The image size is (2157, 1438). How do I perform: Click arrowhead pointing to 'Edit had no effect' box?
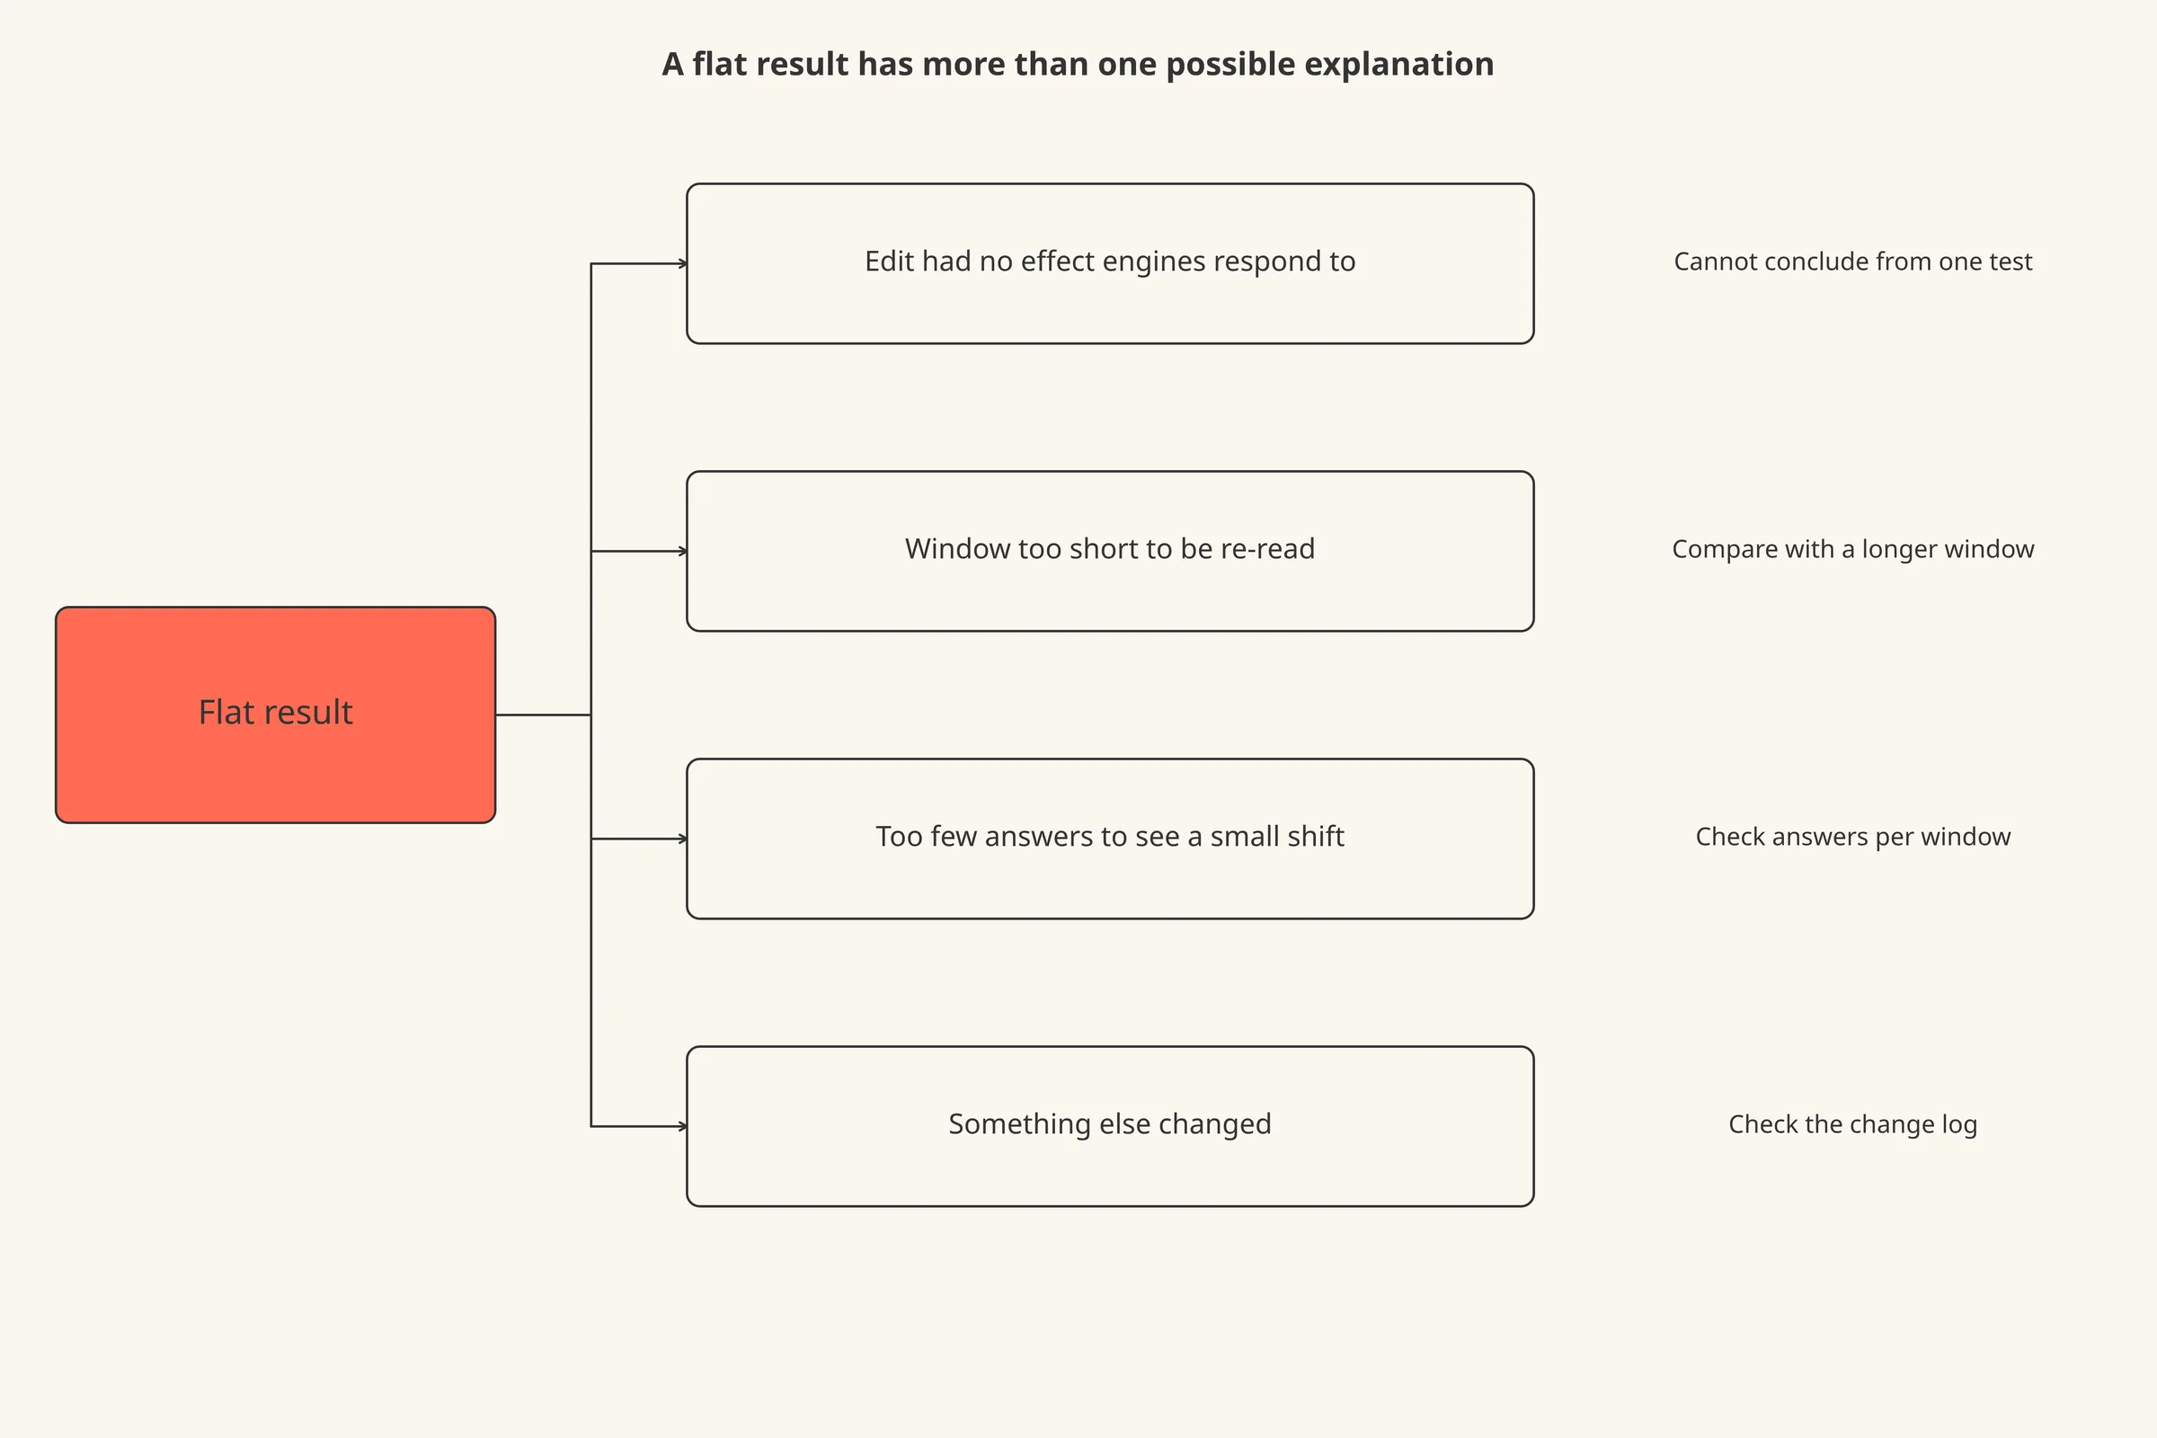682,263
